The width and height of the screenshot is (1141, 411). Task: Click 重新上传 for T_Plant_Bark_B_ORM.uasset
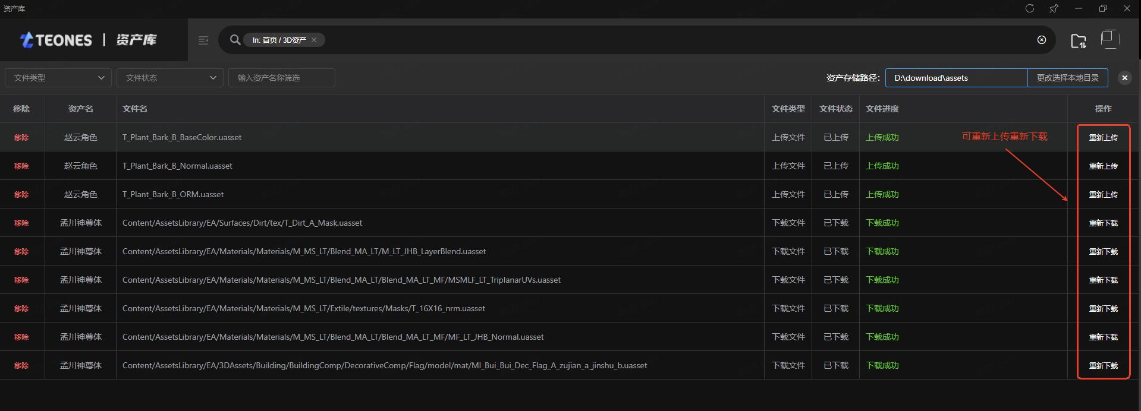(x=1103, y=194)
